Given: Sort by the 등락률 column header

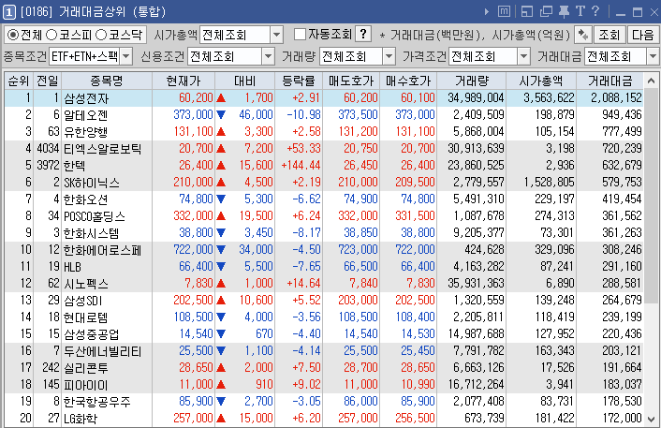Looking at the screenshot, I should click(x=299, y=81).
